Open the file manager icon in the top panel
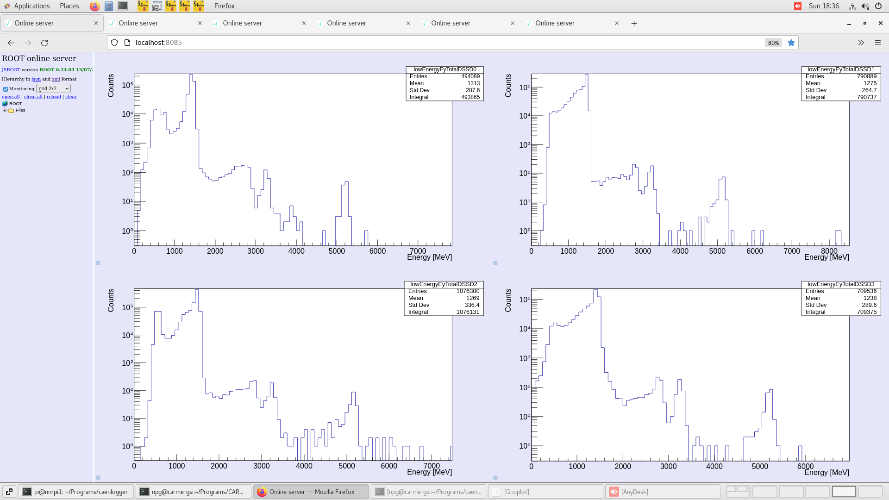This screenshot has height=500, width=889. click(109, 6)
